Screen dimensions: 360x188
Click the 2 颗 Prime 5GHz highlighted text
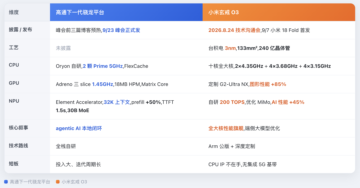click(103, 66)
